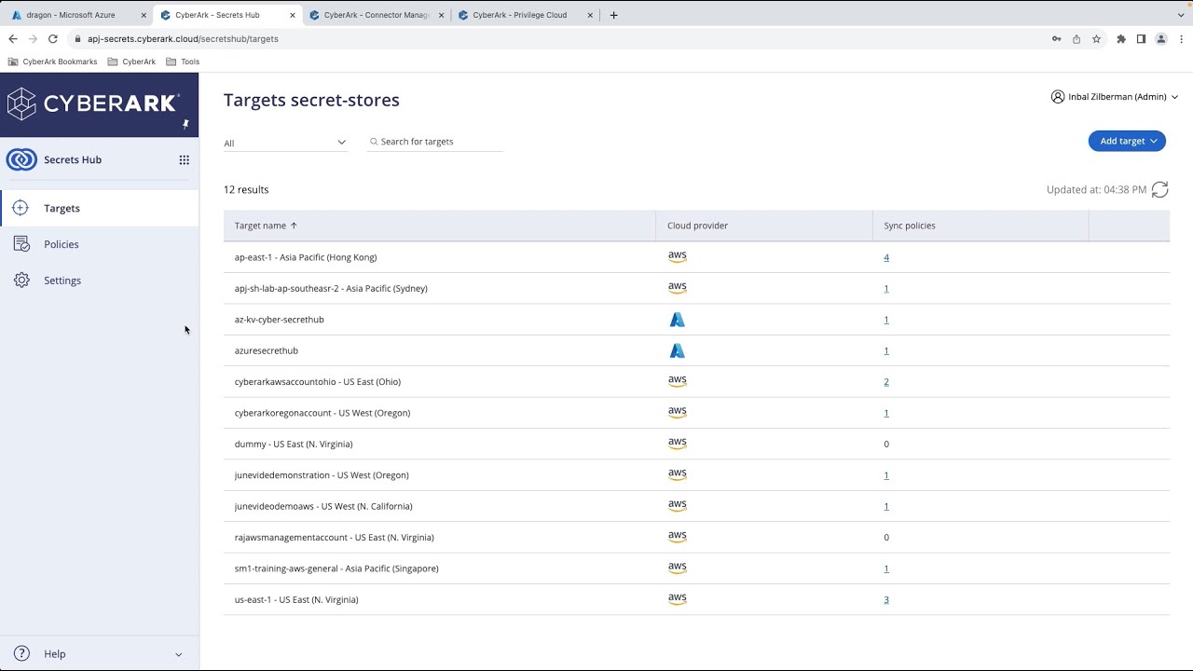1193x671 pixels.
Task: Open sync policies link for cyberarkawsaccountohio
Action: click(x=886, y=382)
